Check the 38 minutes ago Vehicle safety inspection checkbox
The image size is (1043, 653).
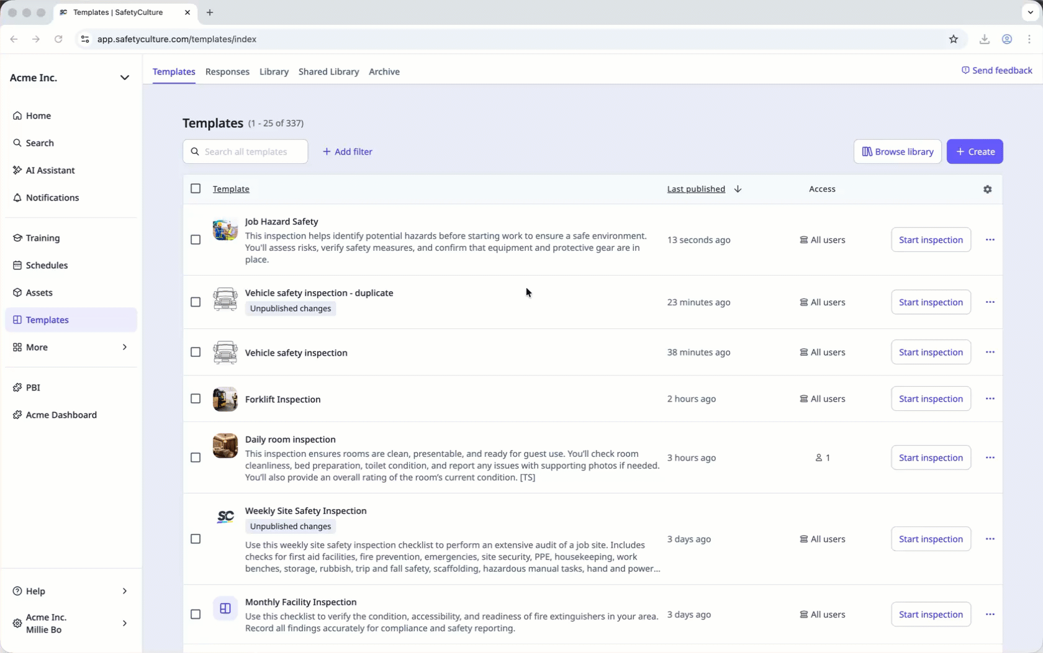point(196,352)
